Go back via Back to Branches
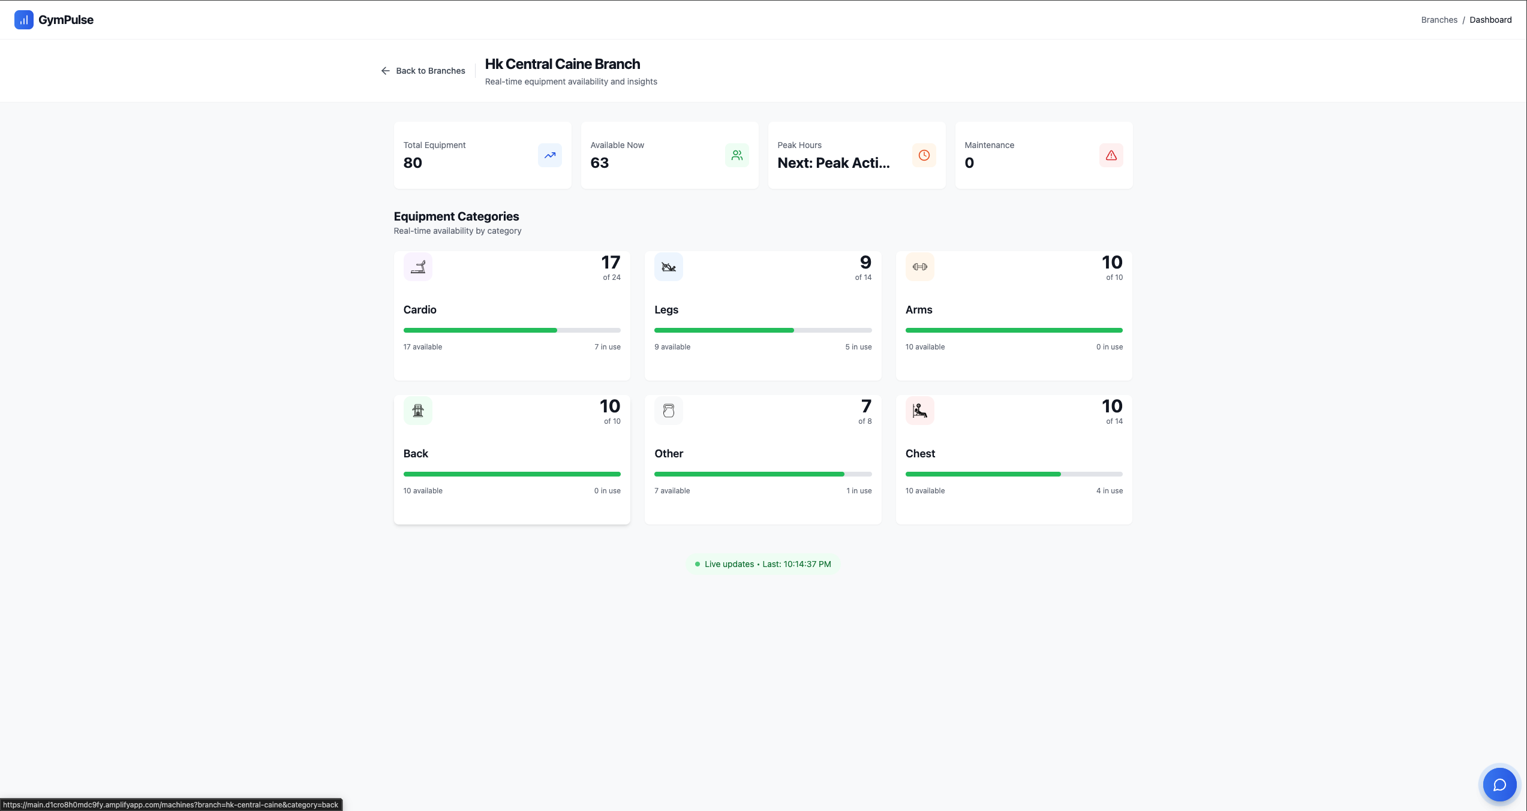The height and width of the screenshot is (811, 1527). [x=423, y=71]
